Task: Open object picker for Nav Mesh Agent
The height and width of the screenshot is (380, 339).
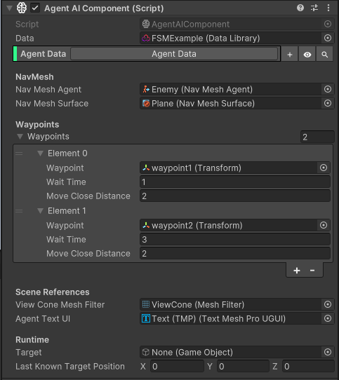Action: point(328,90)
